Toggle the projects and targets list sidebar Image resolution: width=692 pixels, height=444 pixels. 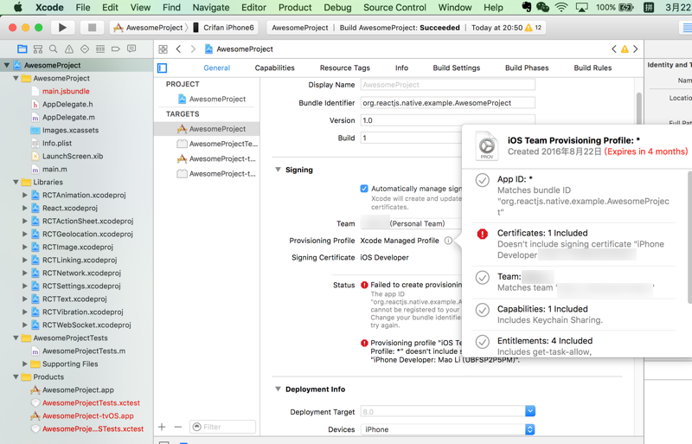click(x=163, y=68)
